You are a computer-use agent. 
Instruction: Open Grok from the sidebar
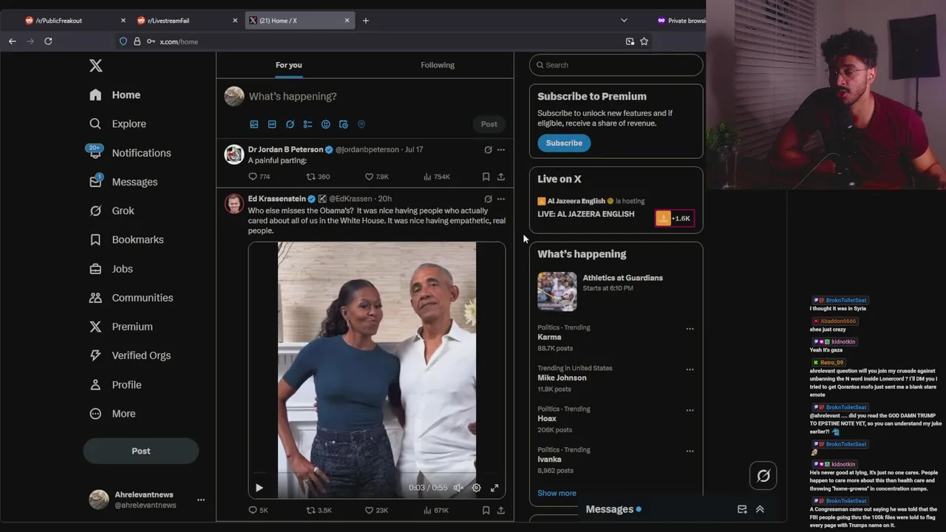tap(112, 211)
